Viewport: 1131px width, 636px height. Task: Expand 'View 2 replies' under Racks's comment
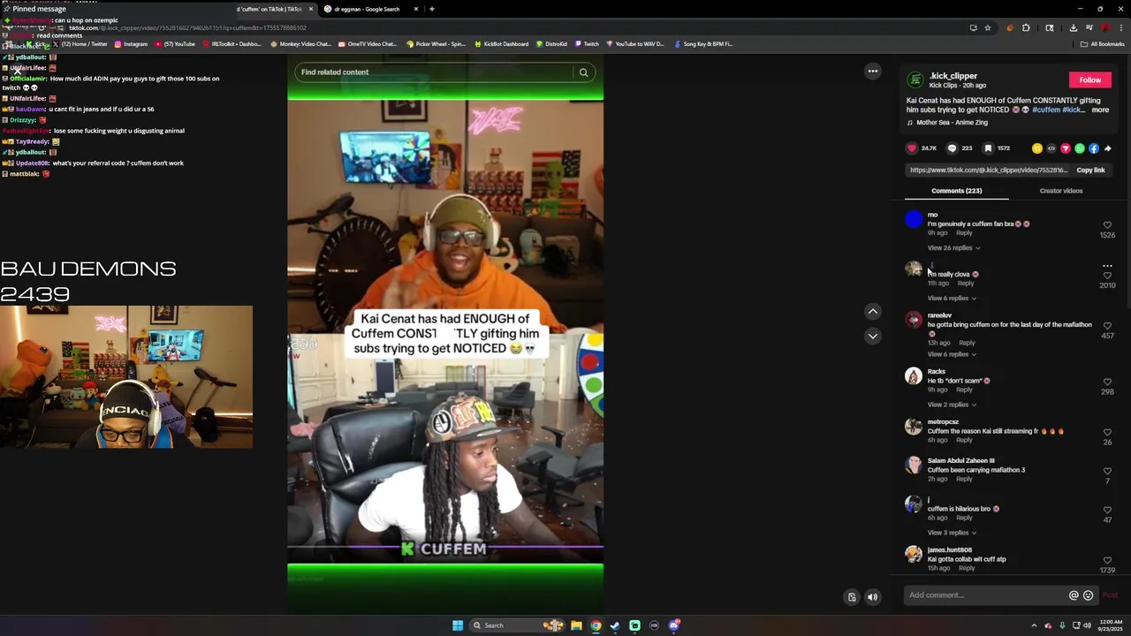point(952,405)
